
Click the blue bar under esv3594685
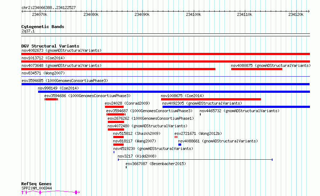click(165, 84)
